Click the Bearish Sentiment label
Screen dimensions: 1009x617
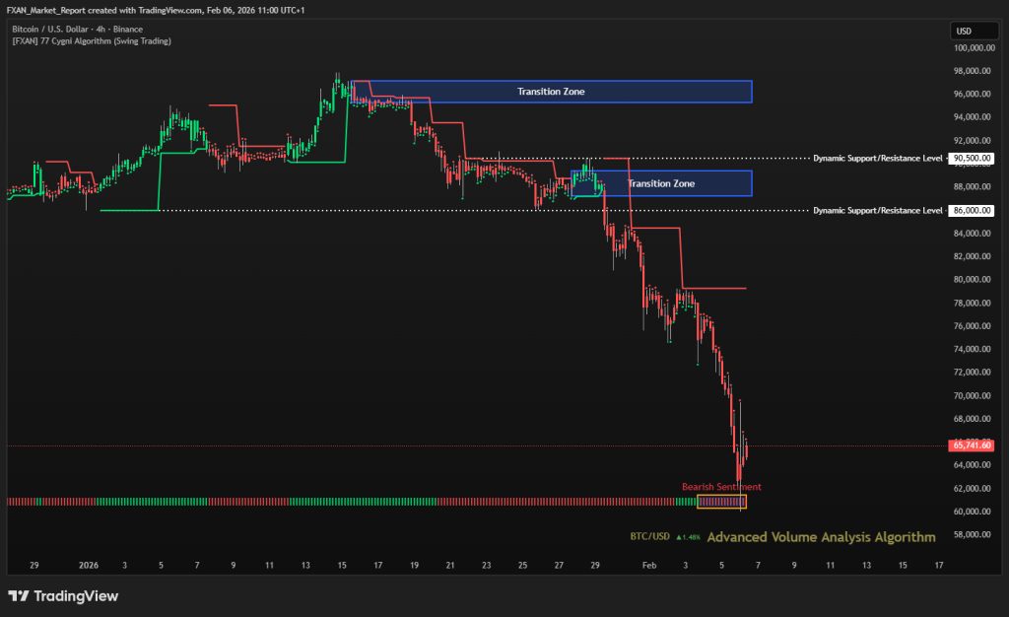click(721, 487)
